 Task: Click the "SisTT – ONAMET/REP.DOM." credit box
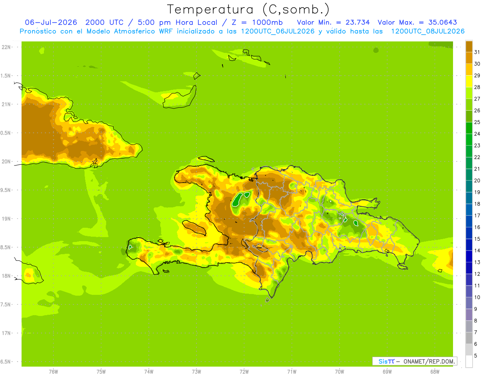pos(414,361)
